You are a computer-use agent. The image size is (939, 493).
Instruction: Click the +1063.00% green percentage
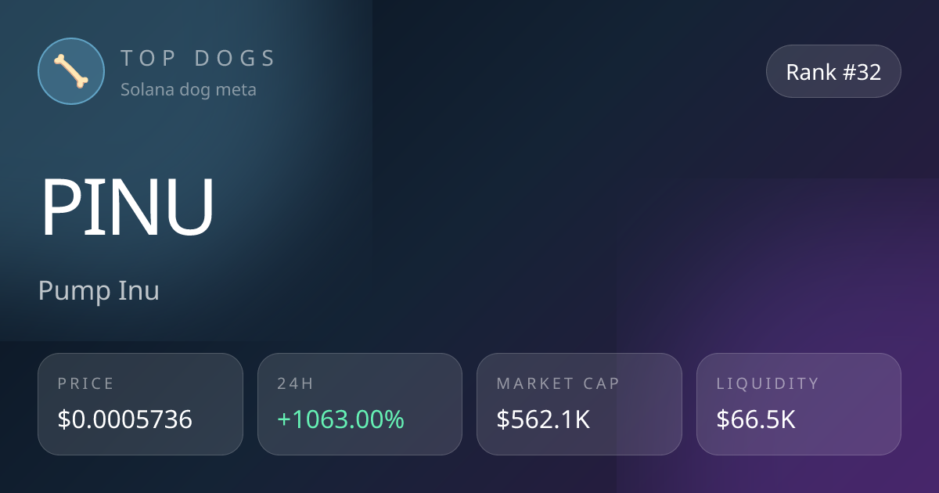[340, 420]
